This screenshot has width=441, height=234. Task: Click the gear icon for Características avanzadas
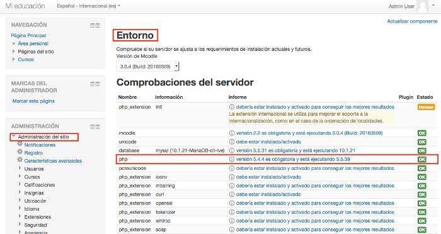click(20, 160)
